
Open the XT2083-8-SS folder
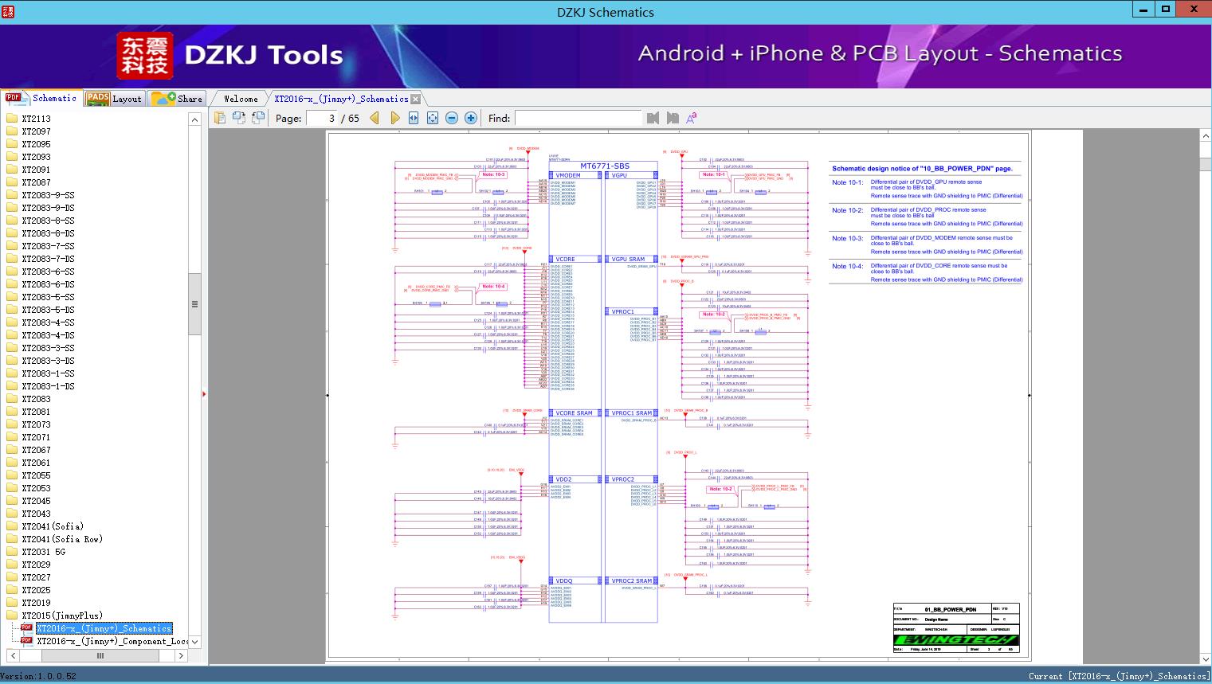click(41, 221)
